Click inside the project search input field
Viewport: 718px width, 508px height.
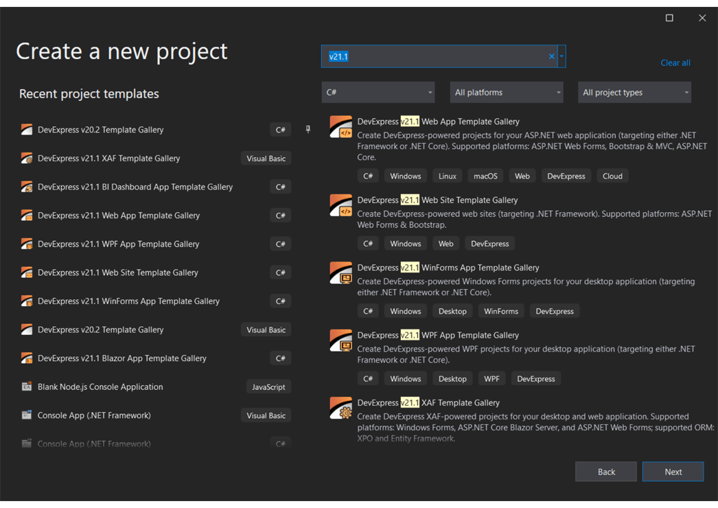point(439,56)
